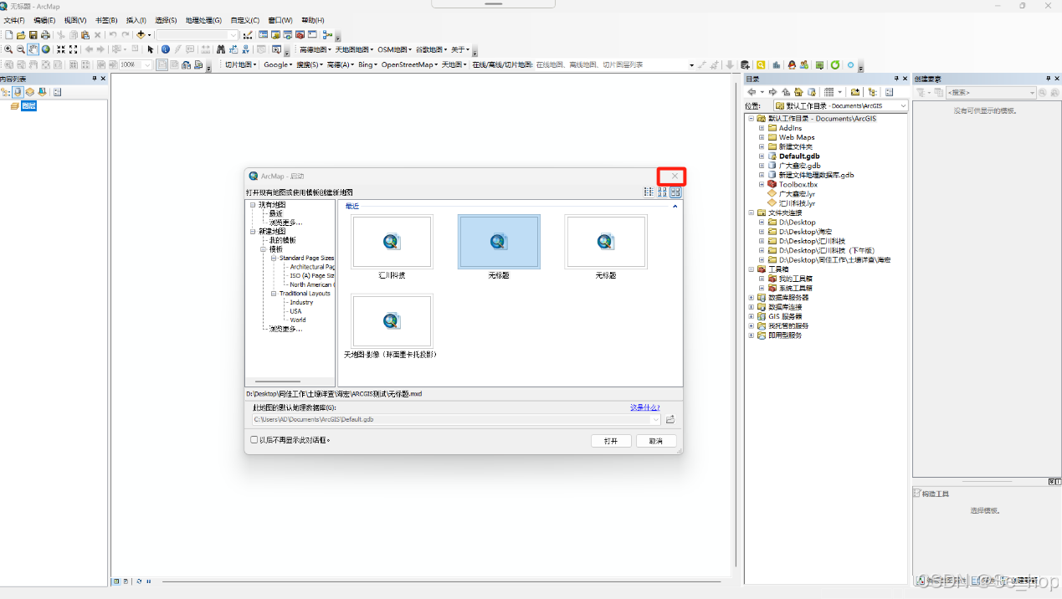Select the black arrow Select Elements tool
Viewport: 1062px width, 599px height.
[151, 49]
